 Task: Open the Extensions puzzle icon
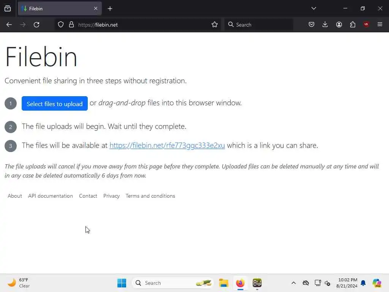(x=353, y=25)
